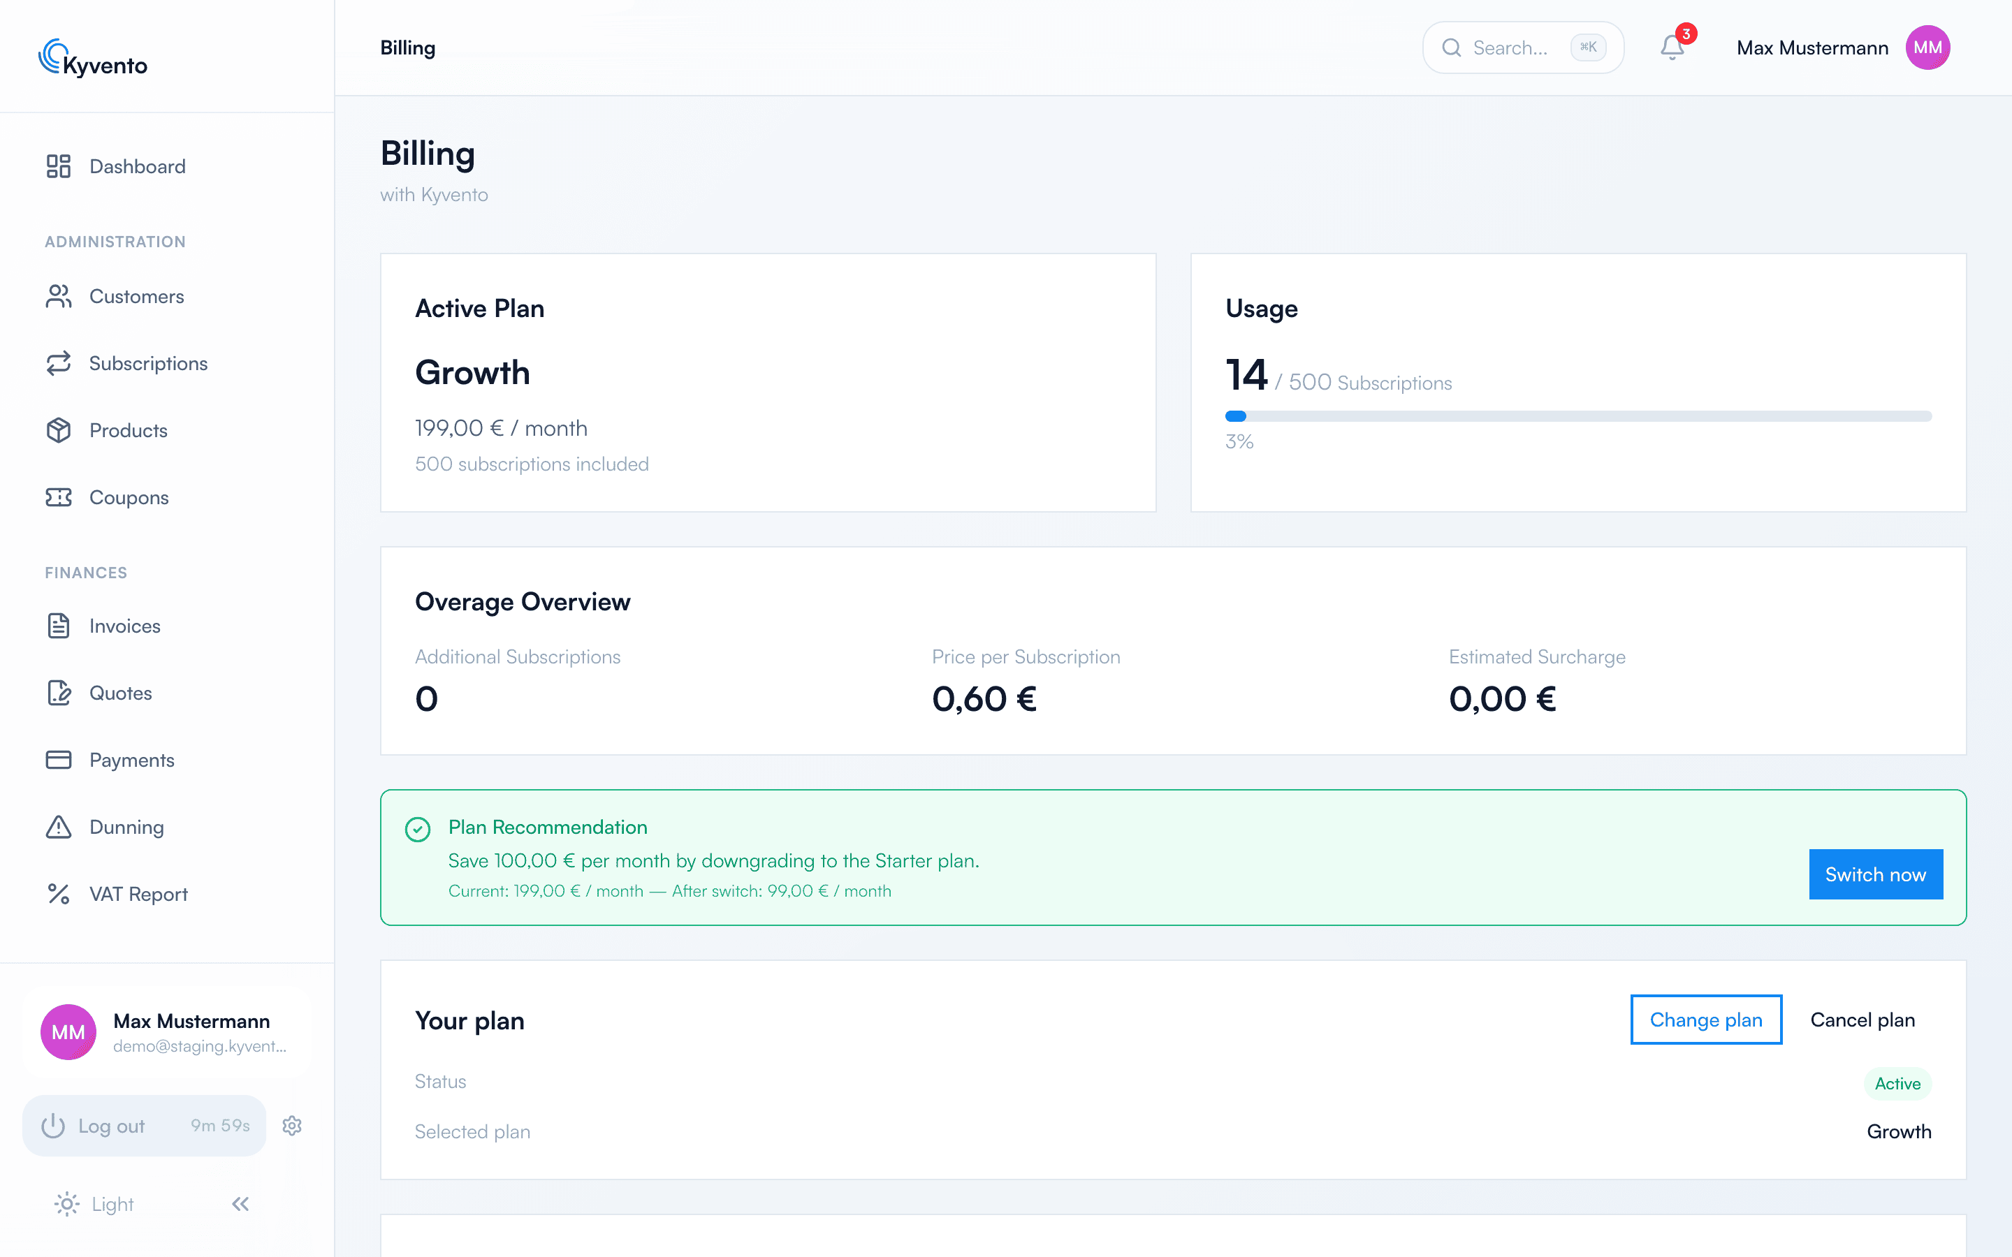Click the Coupons ticket icon
Viewport: 2012px width, 1257px height.
tap(58, 497)
